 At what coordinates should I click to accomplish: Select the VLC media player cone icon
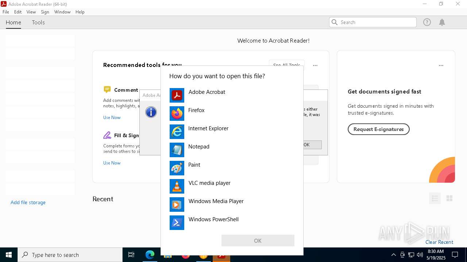point(177,186)
